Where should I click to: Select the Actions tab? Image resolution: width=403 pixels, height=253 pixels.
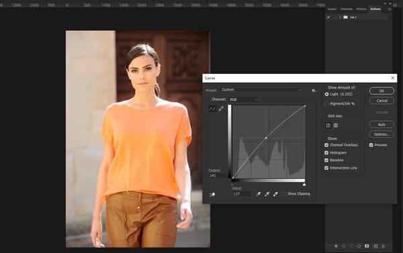375,9
